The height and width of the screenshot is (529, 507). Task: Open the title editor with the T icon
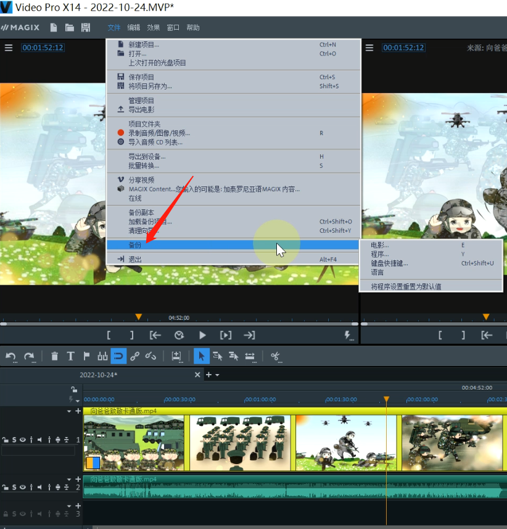(70, 356)
